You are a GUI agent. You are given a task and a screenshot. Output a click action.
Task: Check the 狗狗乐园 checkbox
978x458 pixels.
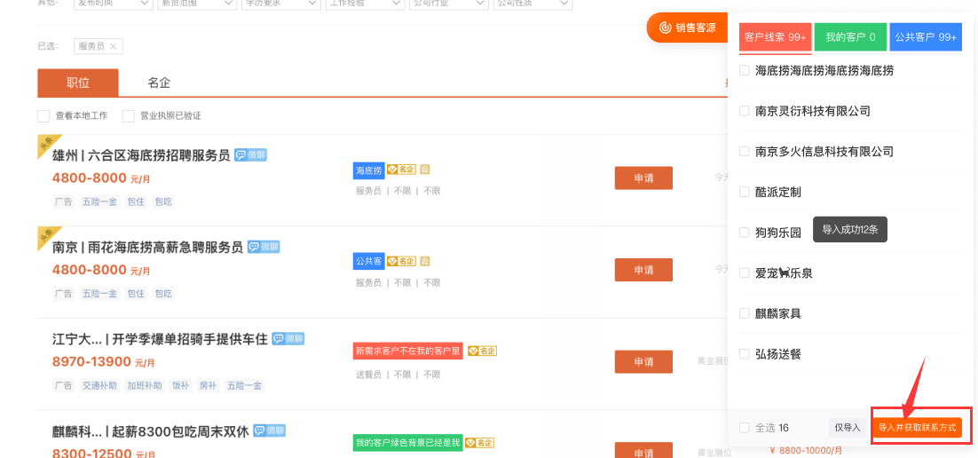pos(744,233)
